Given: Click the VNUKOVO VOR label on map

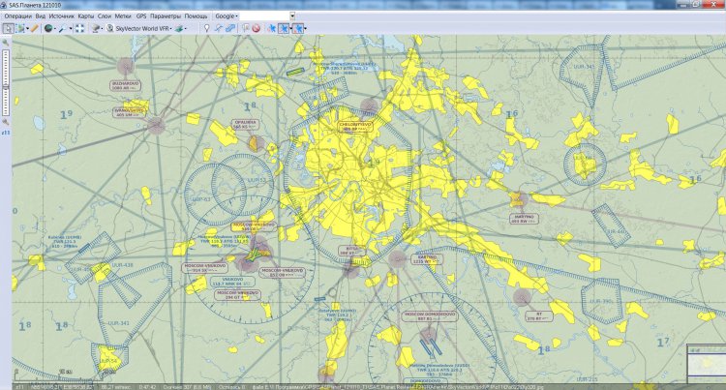Looking at the screenshot, I should pyautogui.click(x=232, y=282).
